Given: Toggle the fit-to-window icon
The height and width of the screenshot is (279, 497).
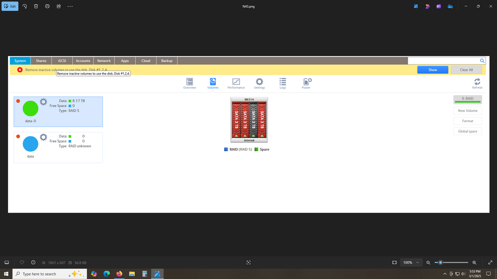Looking at the screenshot, I should (x=395, y=263).
